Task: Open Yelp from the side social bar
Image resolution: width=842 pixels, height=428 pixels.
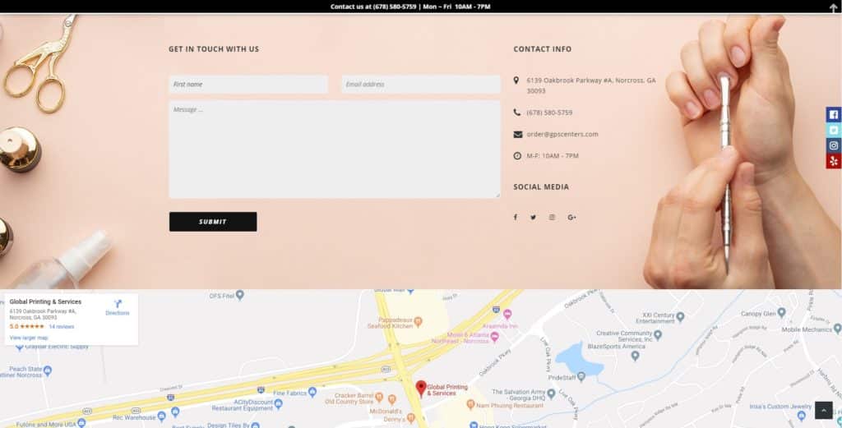Action: pos(834,161)
